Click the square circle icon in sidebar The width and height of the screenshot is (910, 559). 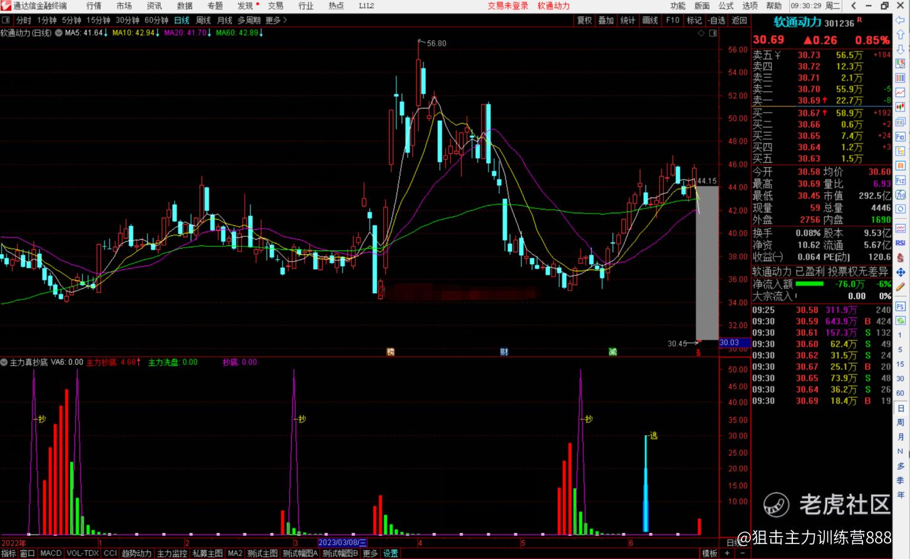901,209
